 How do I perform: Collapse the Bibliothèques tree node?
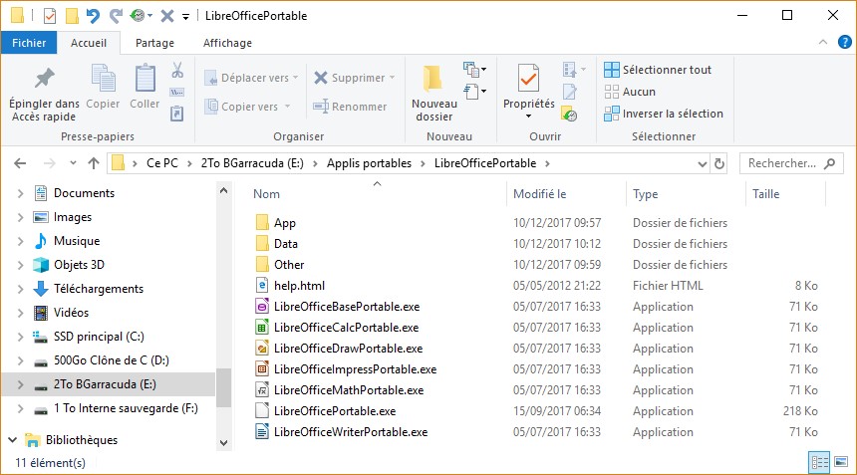pos(11,440)
